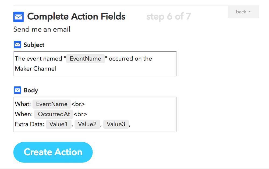Screen dimensions: 269x169
Task: Click the 'Complete Action Fields' heading
Action: tap(76, 17)
